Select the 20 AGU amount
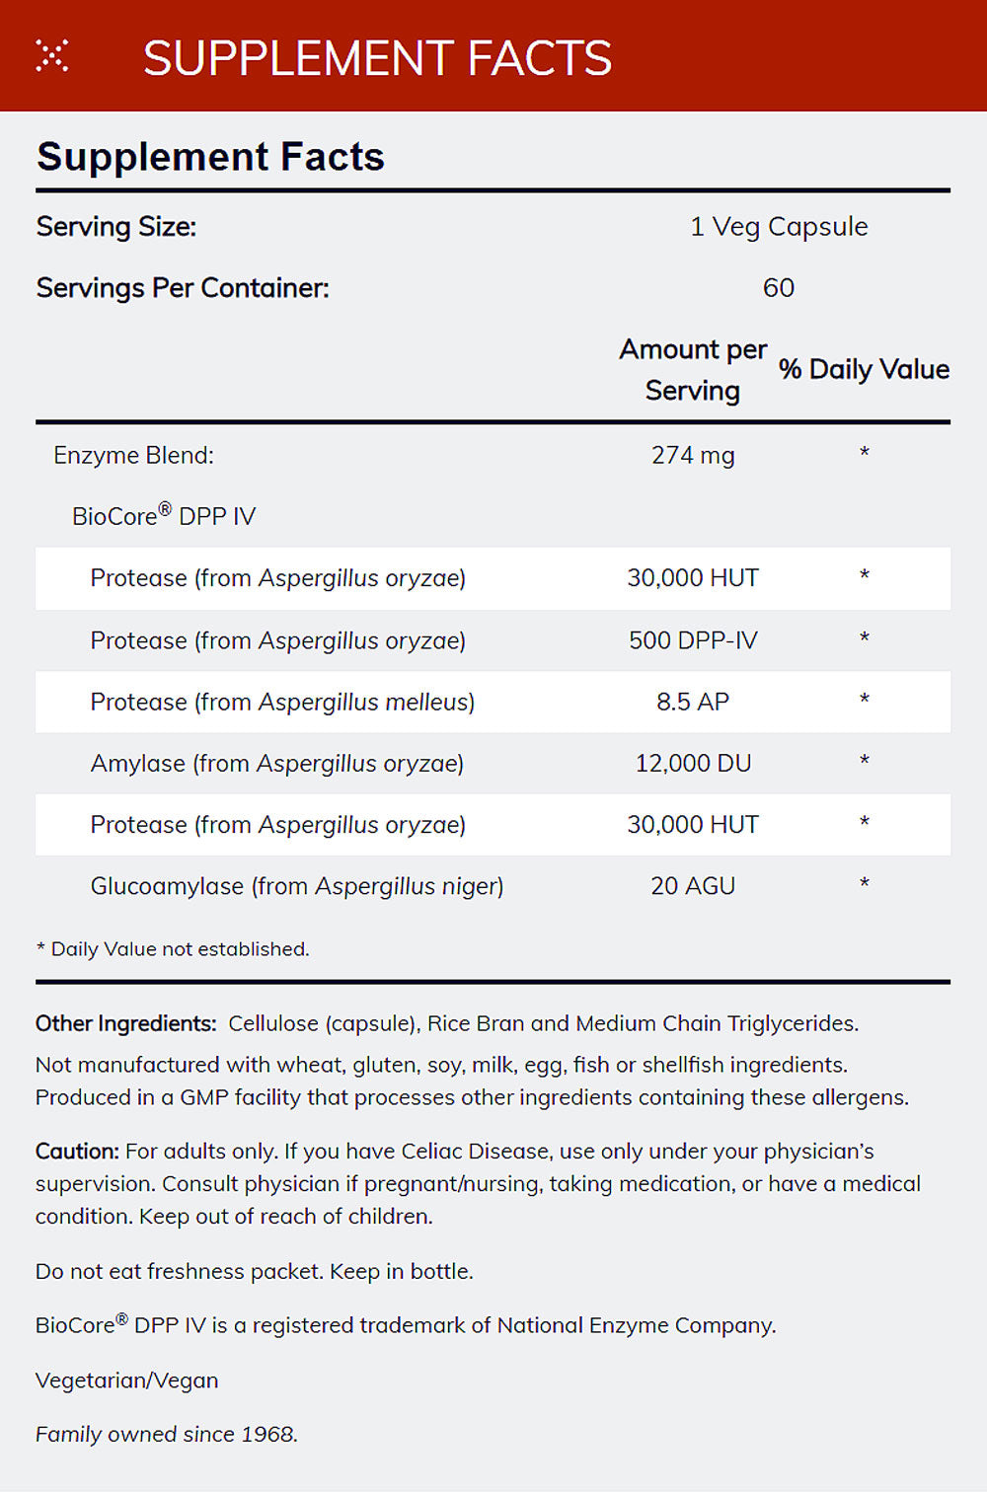 tap(693, 886)
